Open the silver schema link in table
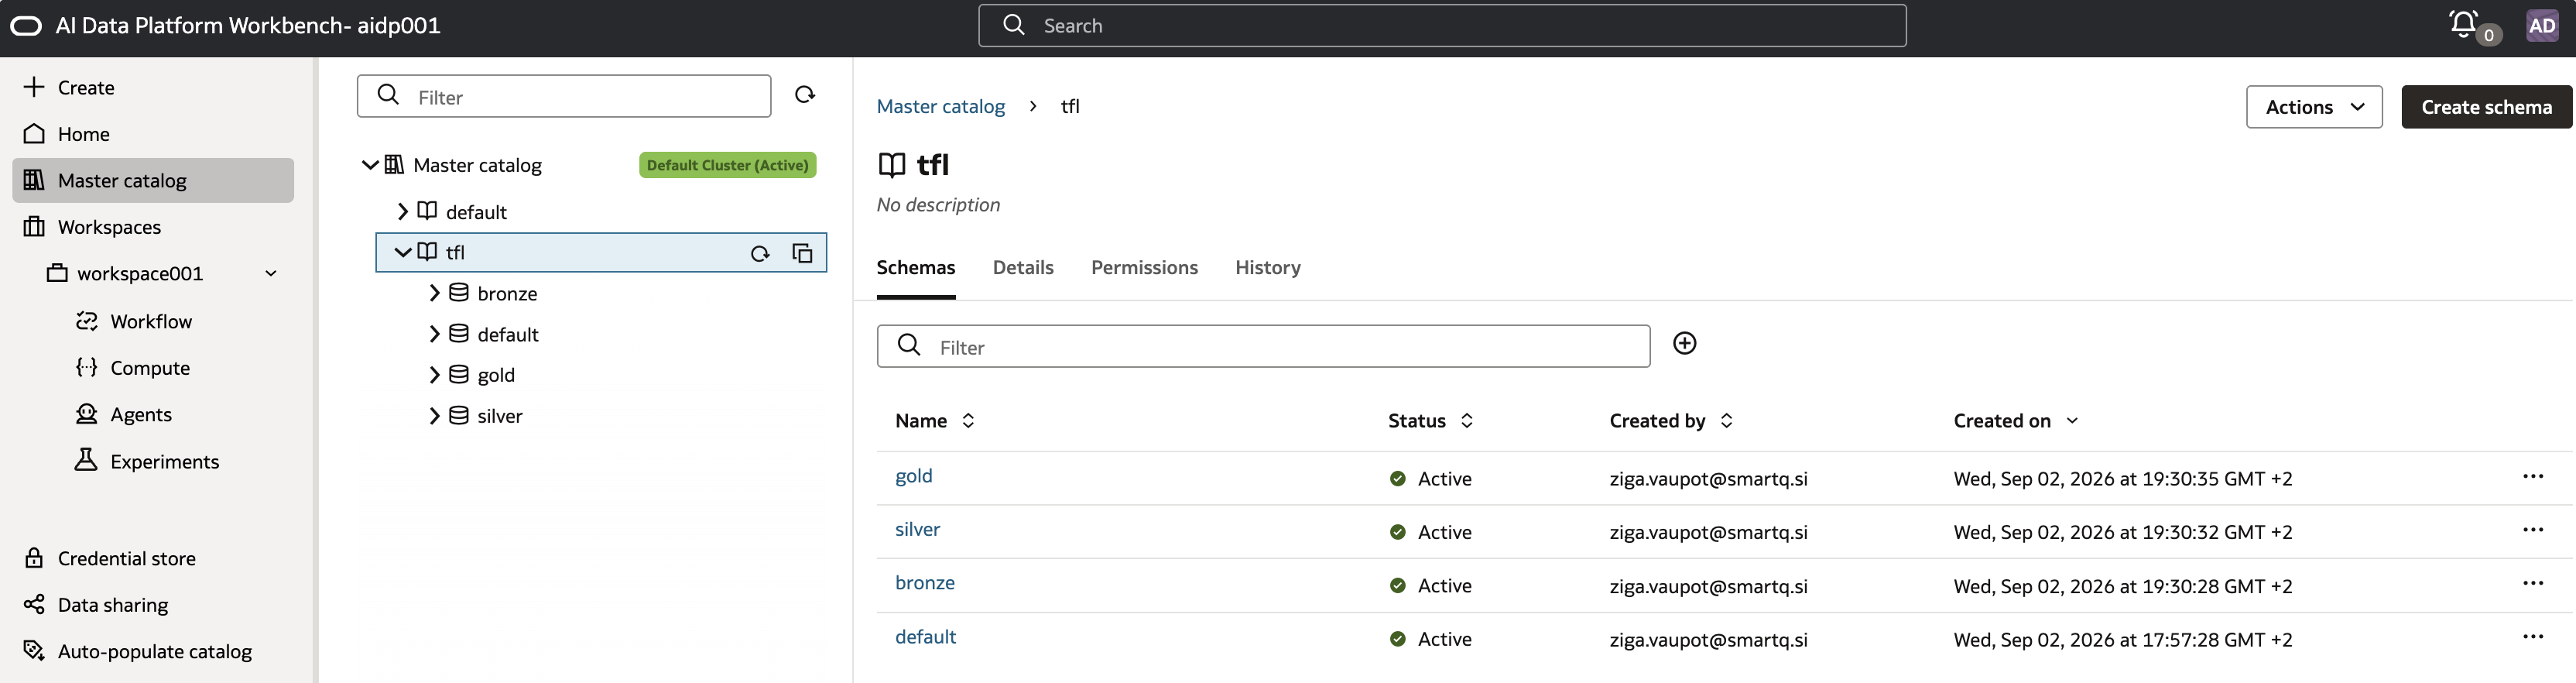The width and height of the screenshot is (2576, 683). point(917,529)
